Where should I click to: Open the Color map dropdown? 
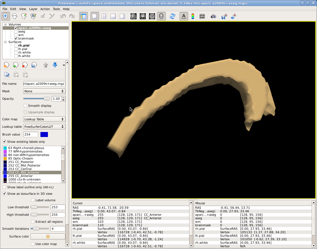tap(44, 119)
